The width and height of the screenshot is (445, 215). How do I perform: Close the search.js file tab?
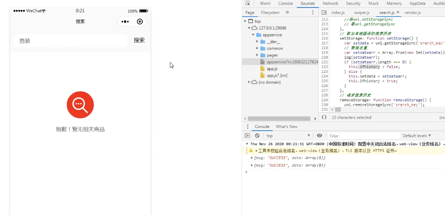397,12
